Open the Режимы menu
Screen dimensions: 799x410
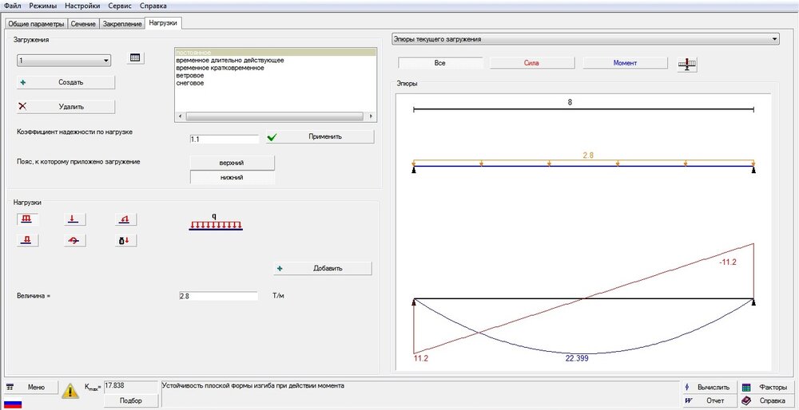(x=42, y=6)
